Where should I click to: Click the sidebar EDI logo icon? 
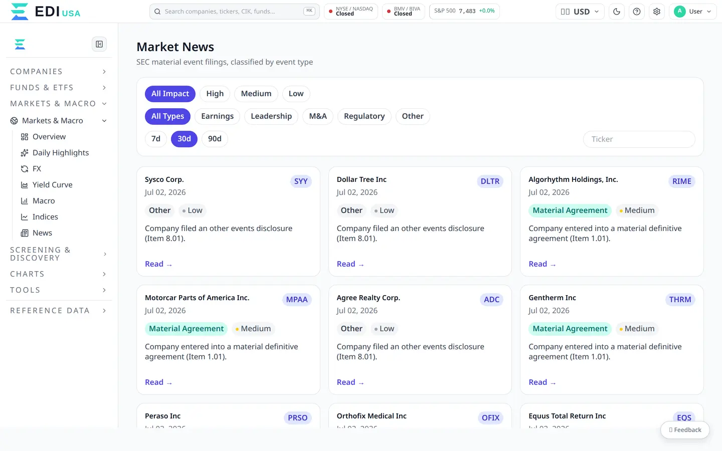pyautogui.click(x=20, y=45)
